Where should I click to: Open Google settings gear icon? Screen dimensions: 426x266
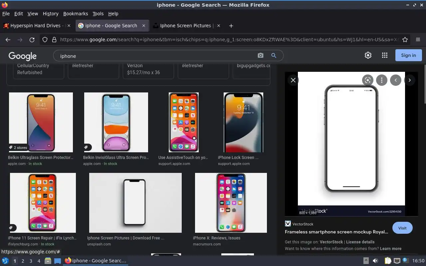point(368,56)
